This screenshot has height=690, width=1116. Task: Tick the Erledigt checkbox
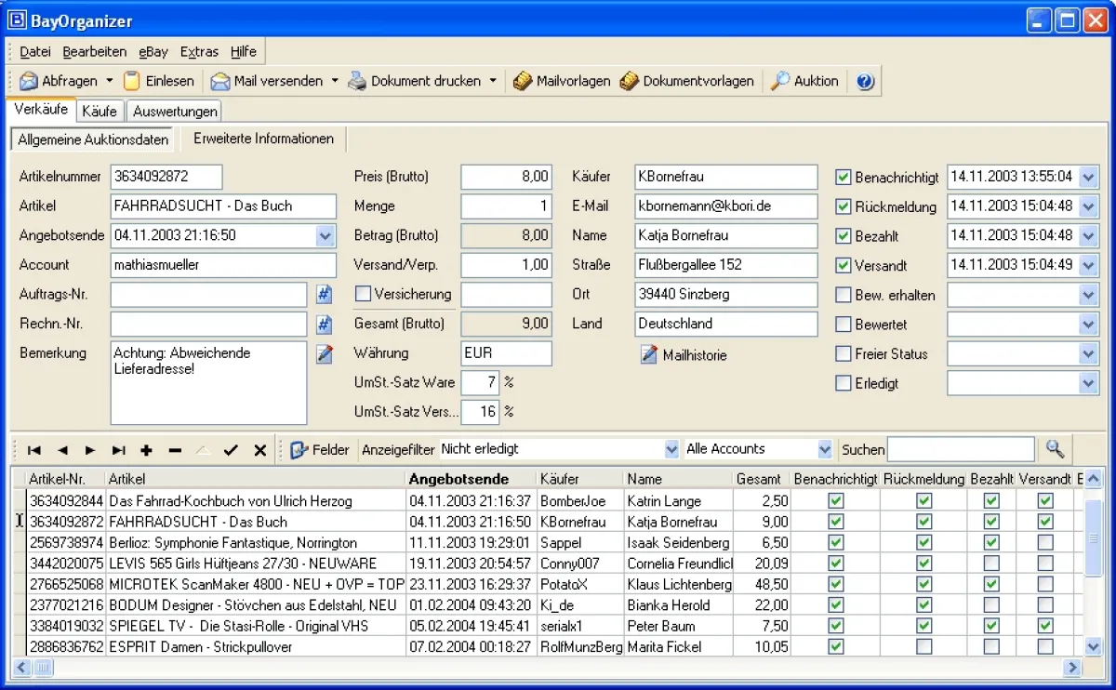[844, 383]
